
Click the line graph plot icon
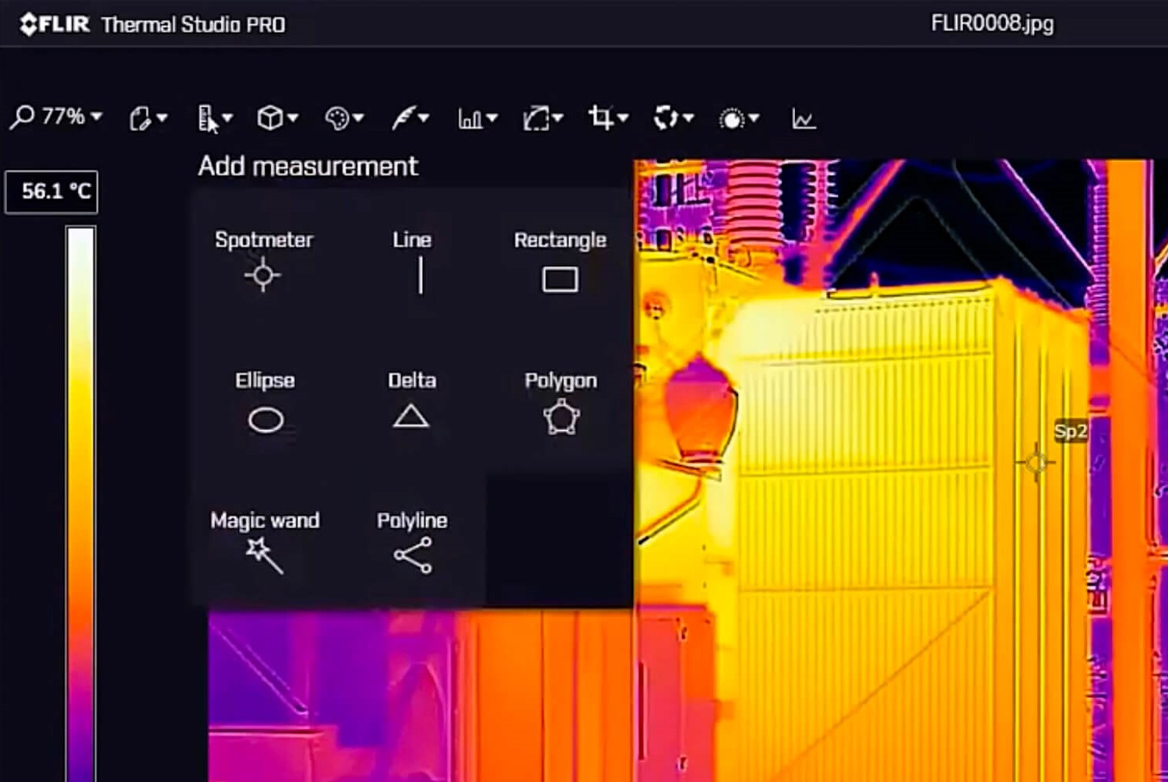click(x=804, y=118)
